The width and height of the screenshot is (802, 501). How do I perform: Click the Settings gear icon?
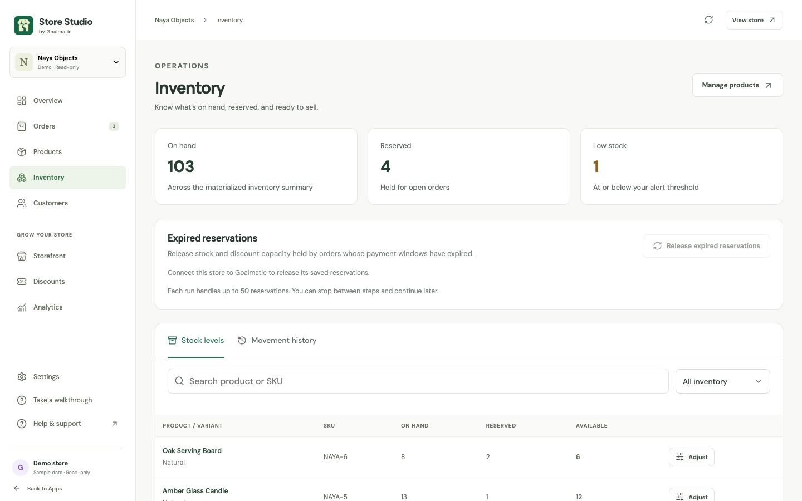22,377
